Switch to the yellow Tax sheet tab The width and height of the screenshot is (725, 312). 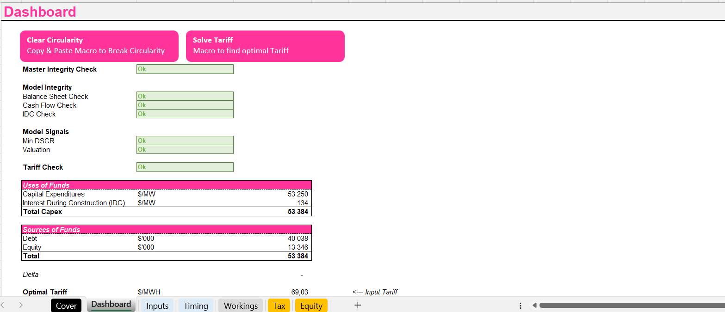(x=279, y=306)
